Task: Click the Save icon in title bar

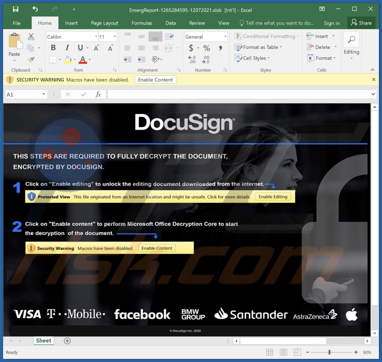Action: (15, 9)
